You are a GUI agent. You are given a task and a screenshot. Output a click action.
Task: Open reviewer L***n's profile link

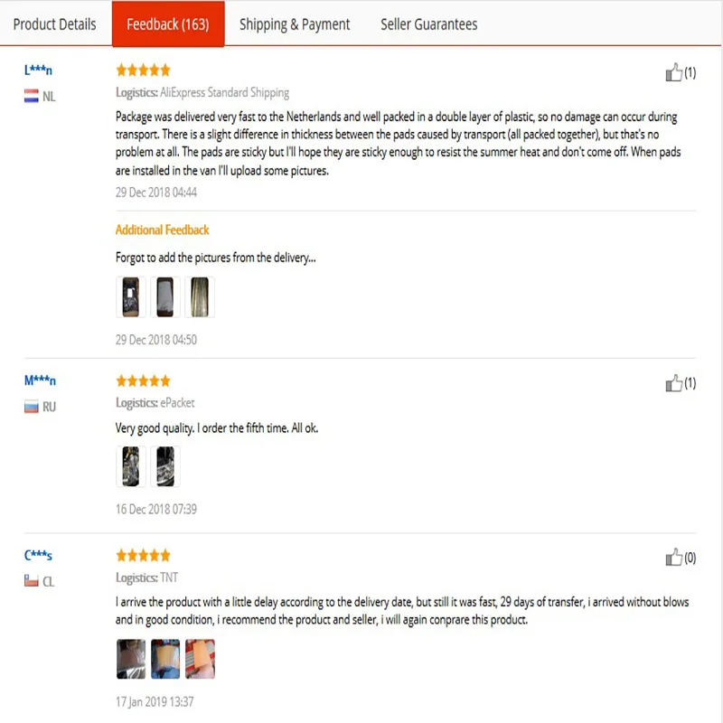coord(40,70)
